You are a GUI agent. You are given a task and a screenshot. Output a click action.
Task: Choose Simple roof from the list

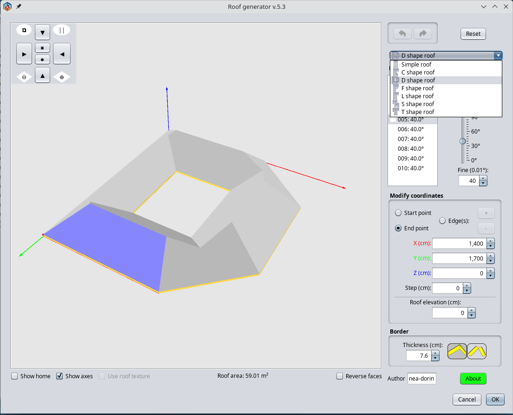pos(446,65)
